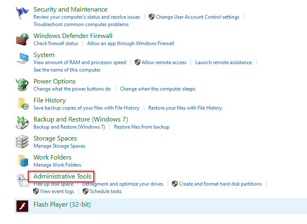Click the View event logs link
The width and height of the screenshot is (307, 224).
[x=57, y=191]
